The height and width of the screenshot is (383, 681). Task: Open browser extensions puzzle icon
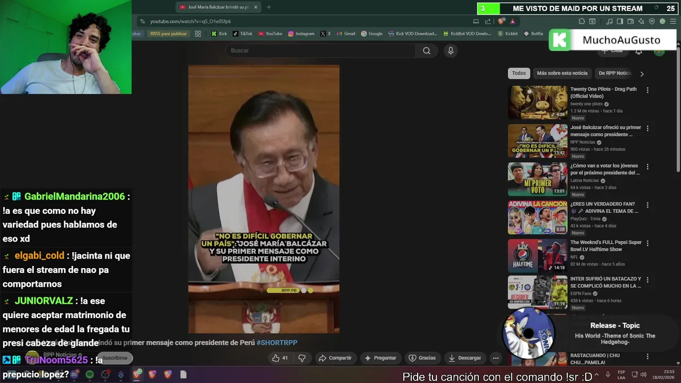pyautogui.click(x=582, y=21)
